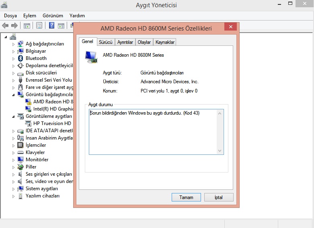The height and width of the screenshot is (228, 314).
Task: Click the Piller battery icon
Action: pos(21,167)
